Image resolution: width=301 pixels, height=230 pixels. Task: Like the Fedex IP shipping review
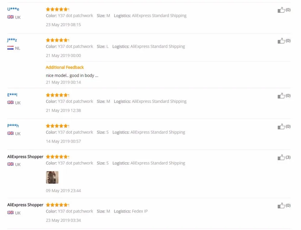pos(281,205)
